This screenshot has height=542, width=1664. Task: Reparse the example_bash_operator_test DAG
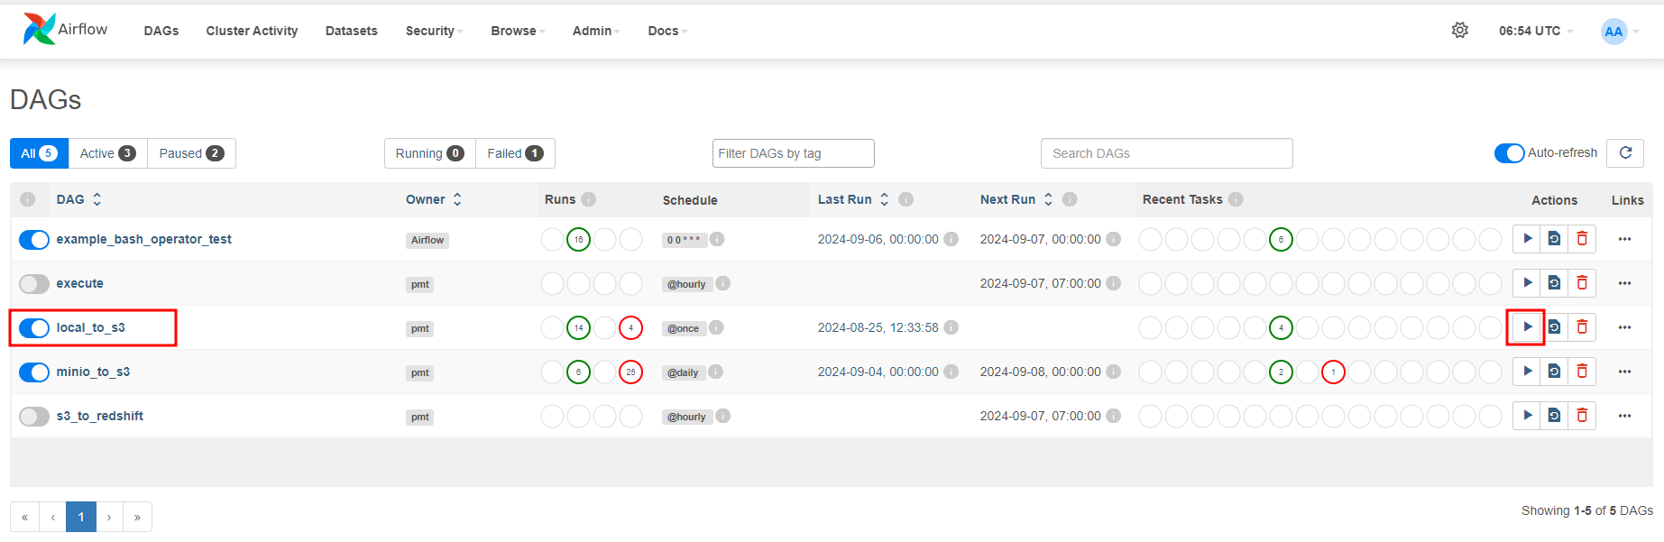(1554, 239)
